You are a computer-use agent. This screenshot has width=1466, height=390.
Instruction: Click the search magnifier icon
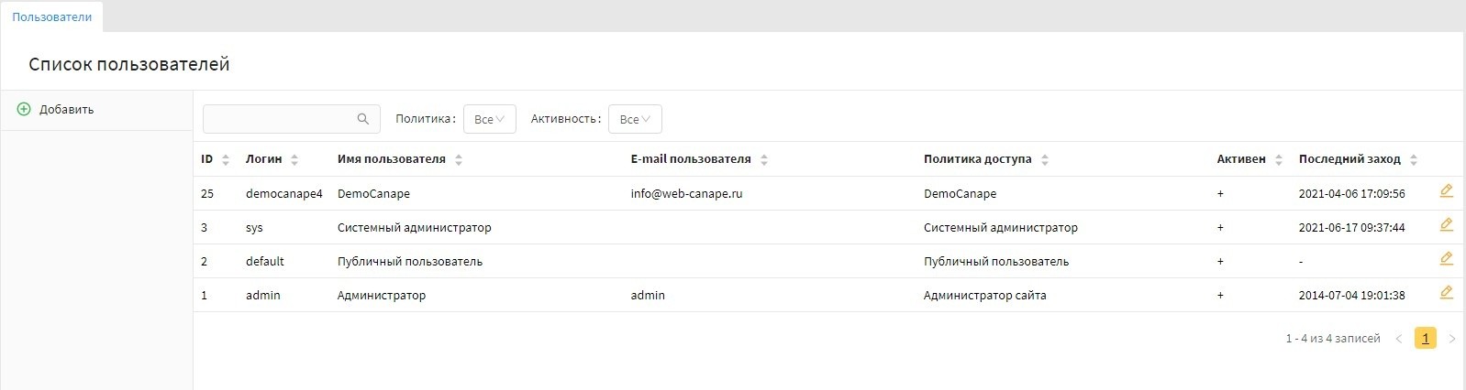[362, 119]
